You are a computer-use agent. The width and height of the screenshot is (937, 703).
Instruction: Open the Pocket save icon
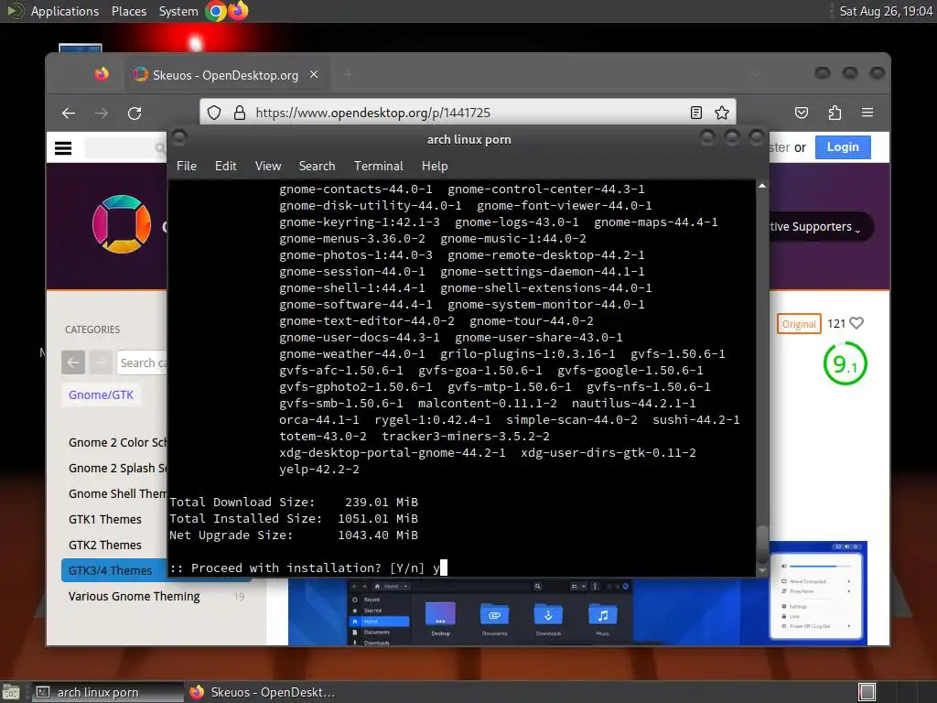coord(802,113)
